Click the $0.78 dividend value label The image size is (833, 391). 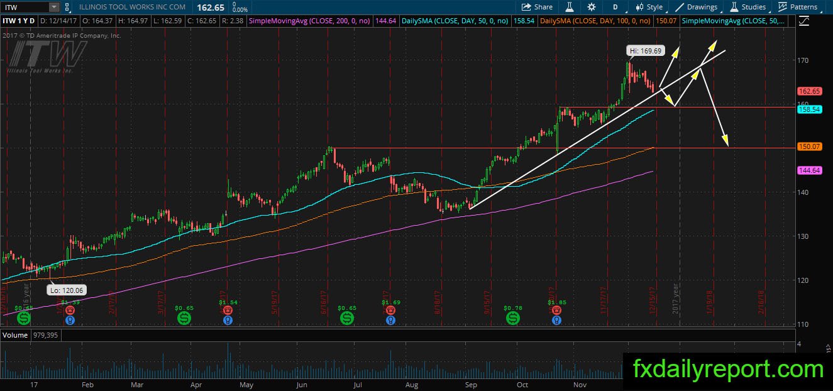(514, 308)
